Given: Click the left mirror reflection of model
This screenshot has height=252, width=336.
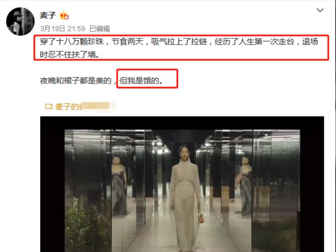Looking at the screenshot, I should point(119,185).
